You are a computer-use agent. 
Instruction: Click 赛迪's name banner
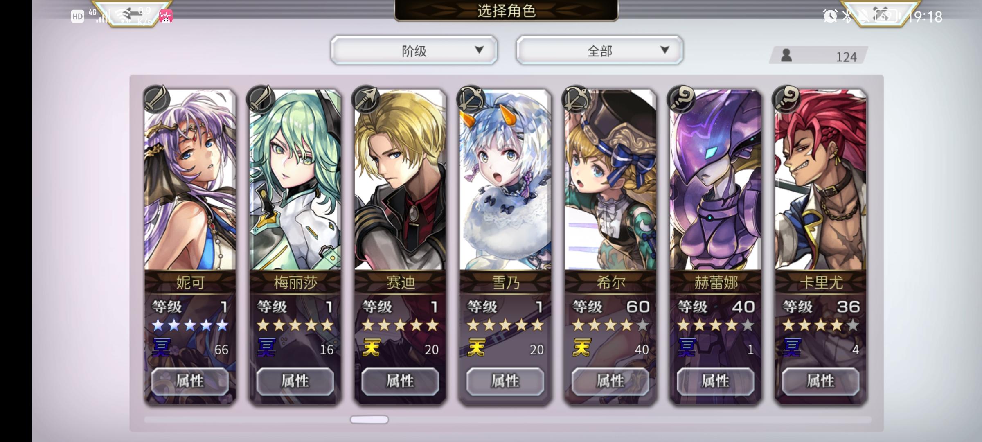pos(400,282)
